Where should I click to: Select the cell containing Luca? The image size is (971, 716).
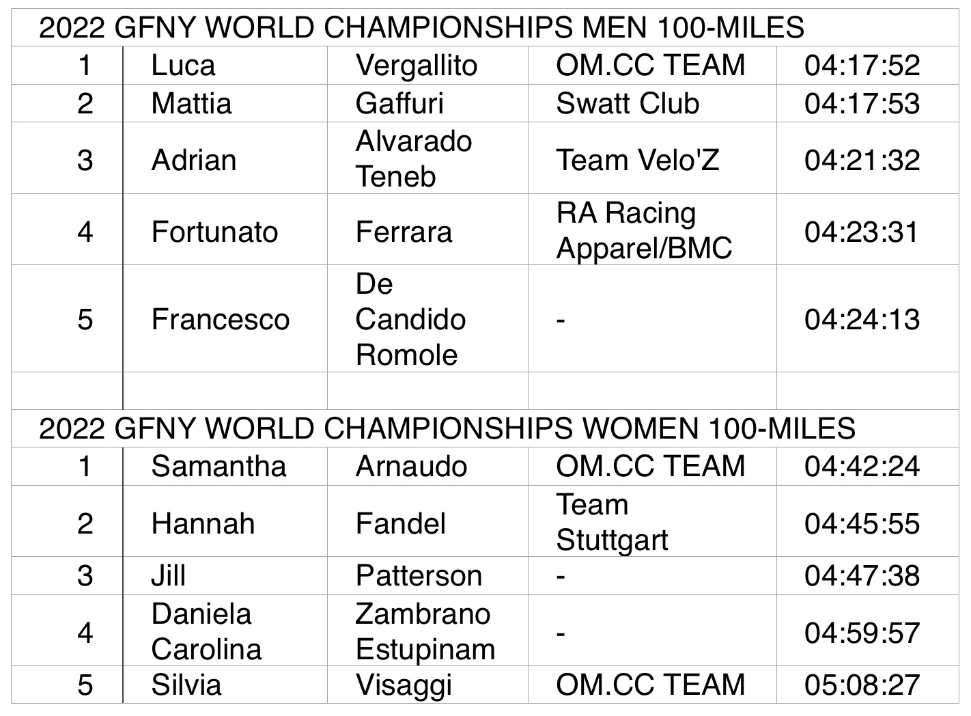tap(183, 66)
